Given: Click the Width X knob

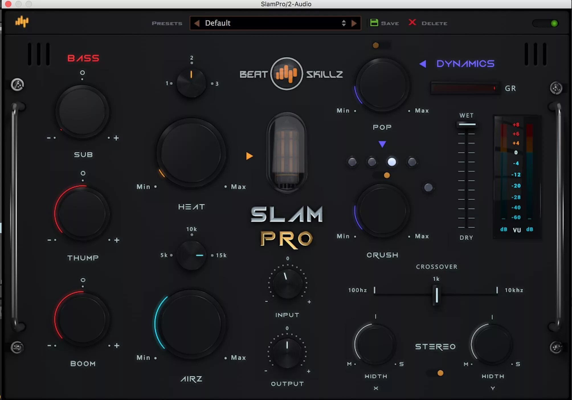Looking at the screenshot, I should pos(375,344).
